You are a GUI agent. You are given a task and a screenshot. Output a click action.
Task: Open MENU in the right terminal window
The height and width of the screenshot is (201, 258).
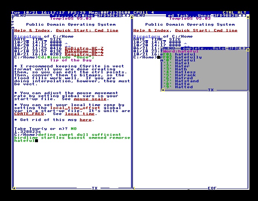(x=139, y=16)
